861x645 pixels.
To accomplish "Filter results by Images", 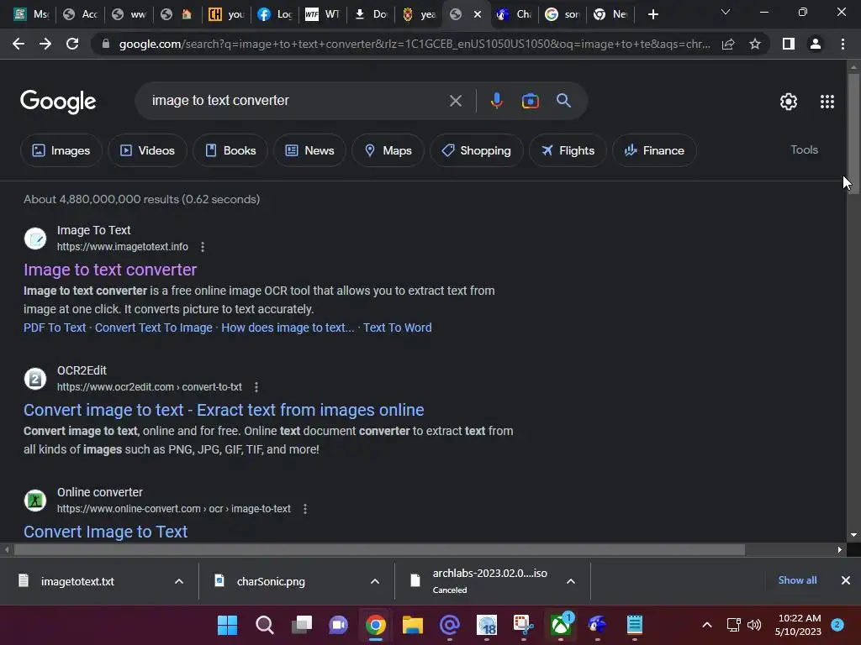I will pos(61,150).
